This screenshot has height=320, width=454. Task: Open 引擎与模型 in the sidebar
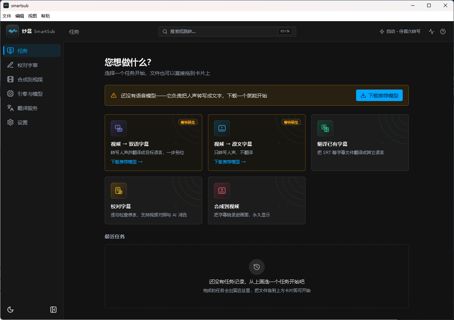click(32, 94)
